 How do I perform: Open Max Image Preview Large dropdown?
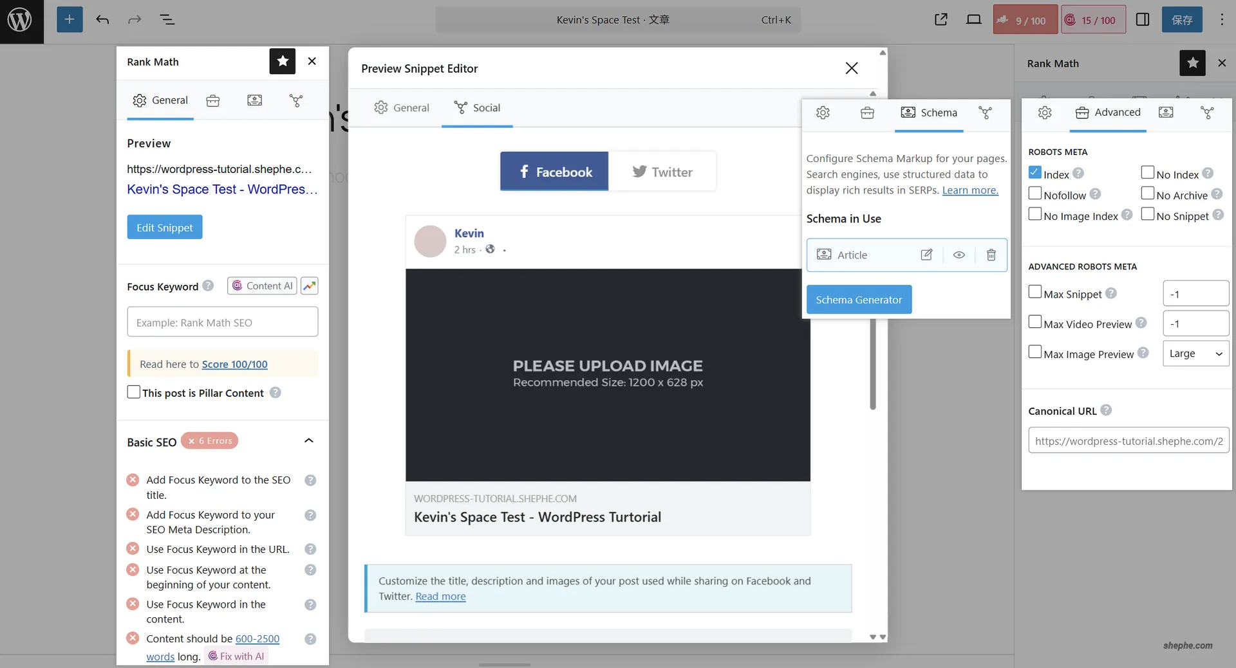pyautogui.click(x=1195, y=354)
